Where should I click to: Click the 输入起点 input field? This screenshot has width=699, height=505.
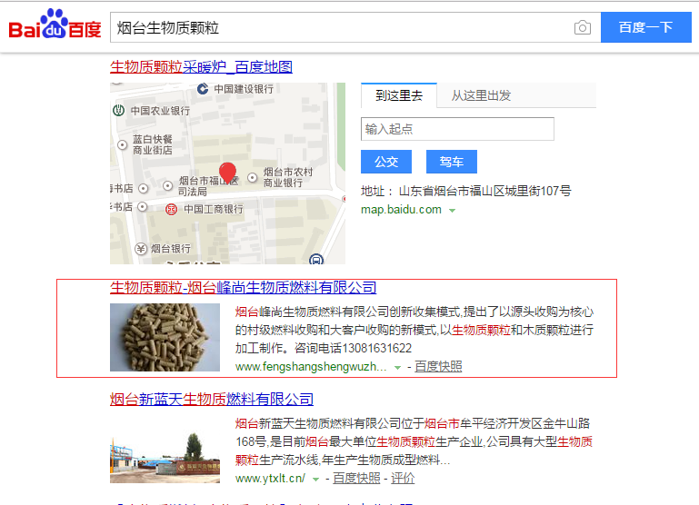457,129
